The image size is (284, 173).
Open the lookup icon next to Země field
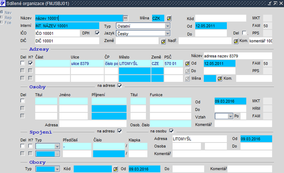click(x=163, y=41)
